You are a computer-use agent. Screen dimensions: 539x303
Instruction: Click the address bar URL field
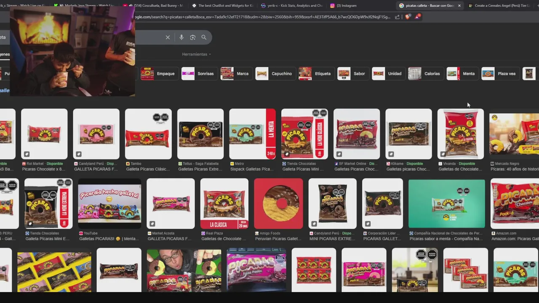coord(263,17)
